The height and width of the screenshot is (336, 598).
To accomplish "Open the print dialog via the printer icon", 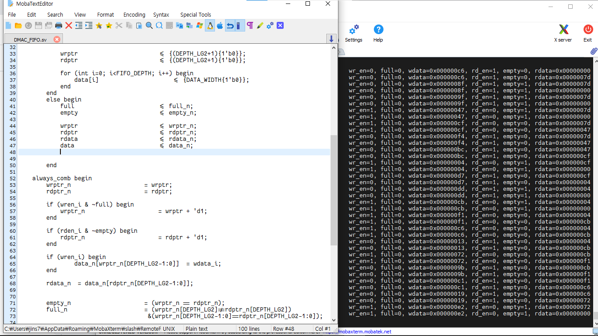I will point(57,25).
